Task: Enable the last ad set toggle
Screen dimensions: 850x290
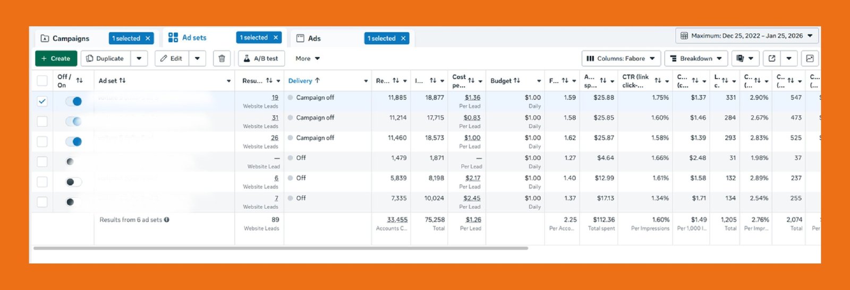Action: [74, 202]
